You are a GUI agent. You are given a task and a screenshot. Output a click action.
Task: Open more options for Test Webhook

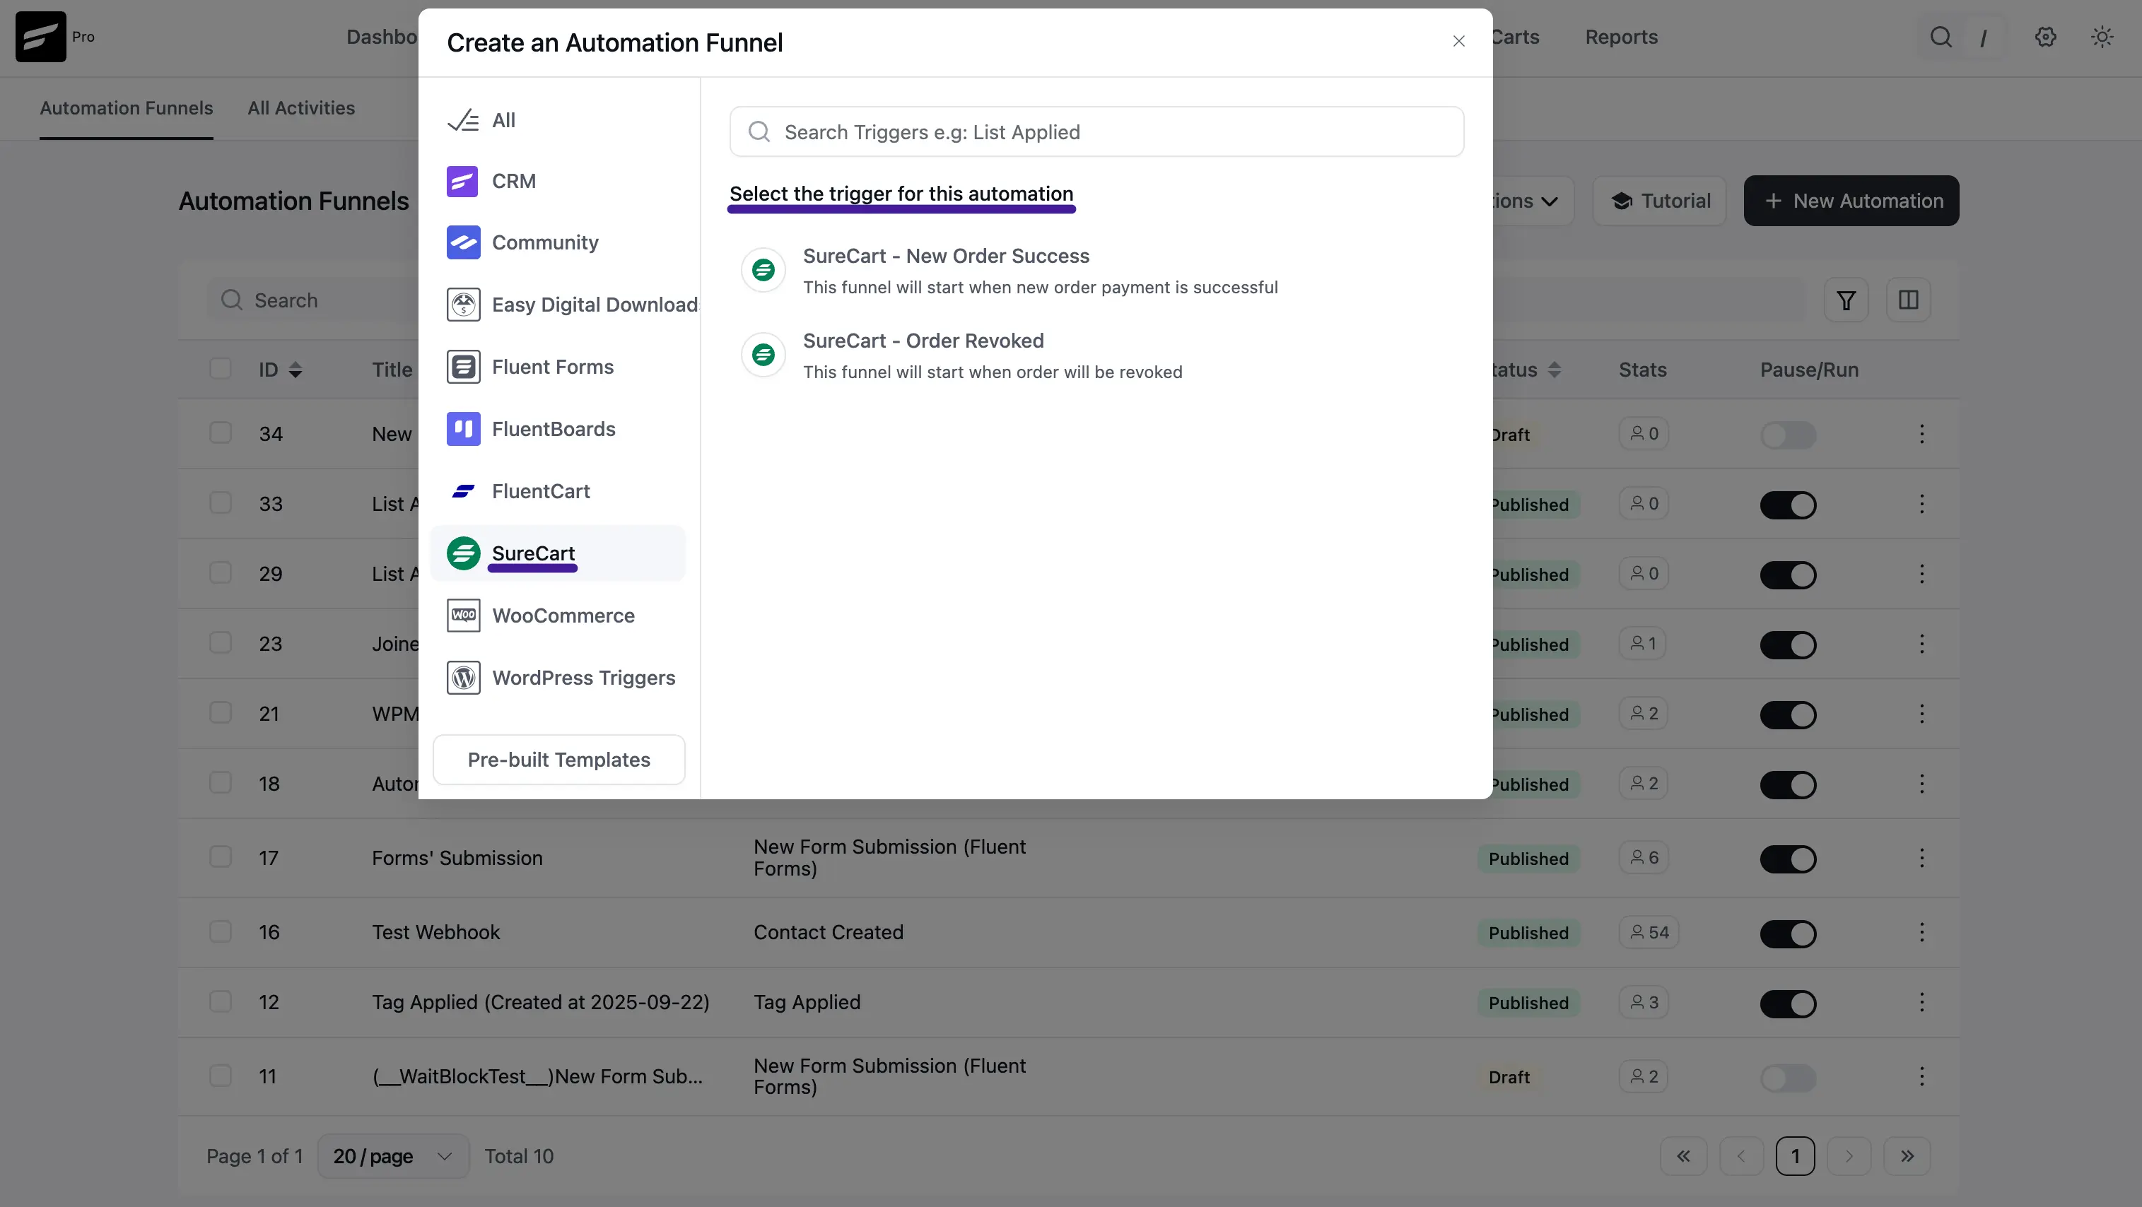click(1921, 933)
